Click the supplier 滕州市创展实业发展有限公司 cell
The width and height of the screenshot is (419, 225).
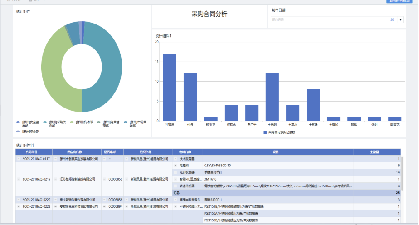click(77, 159)
